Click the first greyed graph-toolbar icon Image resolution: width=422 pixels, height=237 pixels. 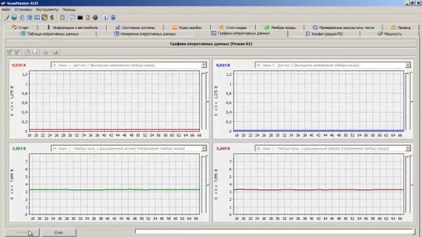[x=9, y=52]
